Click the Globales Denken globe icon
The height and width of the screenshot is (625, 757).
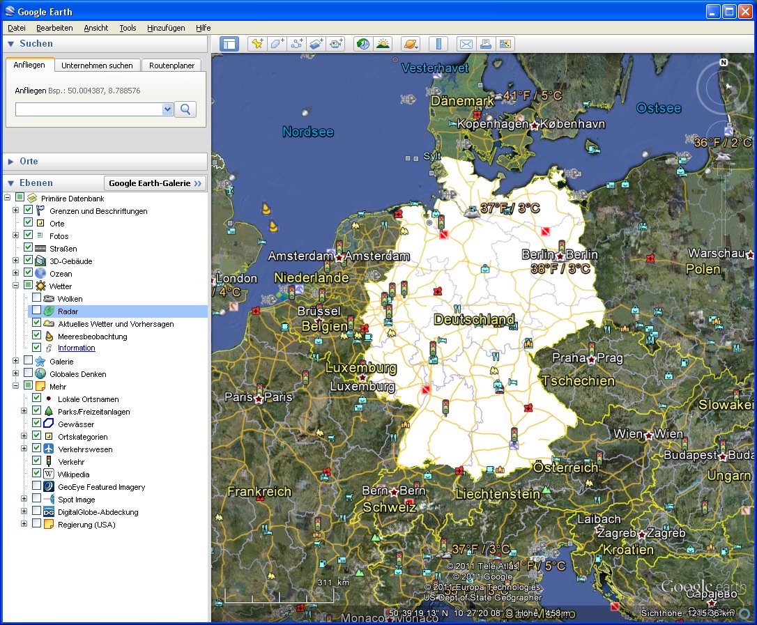point(40,373)
